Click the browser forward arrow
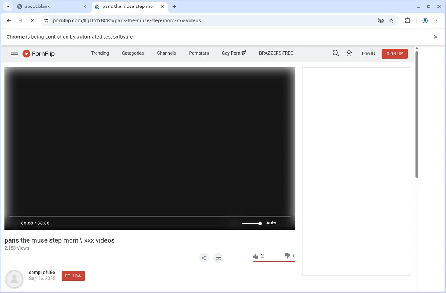Viewport: 446px width, 293px height. [20, 21]
